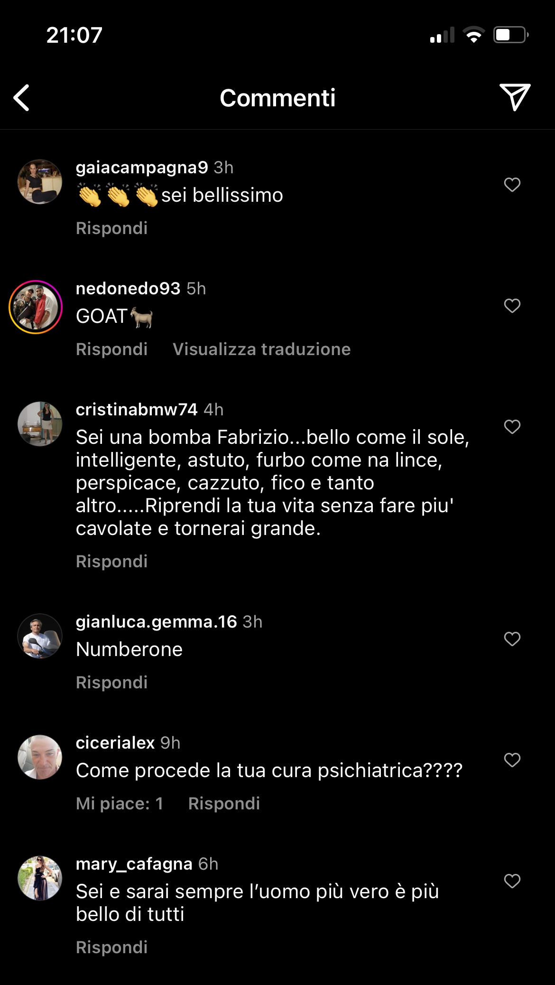The width and height of the screenshot is (555, 985).
Task: Open cicerialex's profile avatar
Action: (40, 757)
